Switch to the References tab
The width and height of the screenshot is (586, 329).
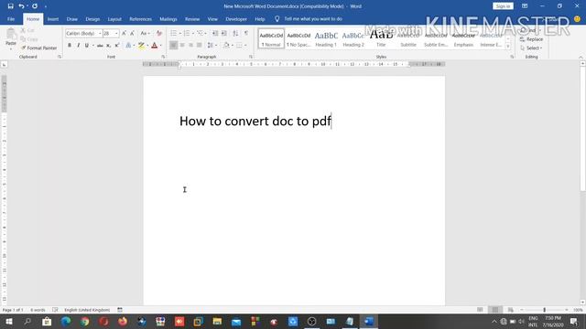click(x=140, y=19)
